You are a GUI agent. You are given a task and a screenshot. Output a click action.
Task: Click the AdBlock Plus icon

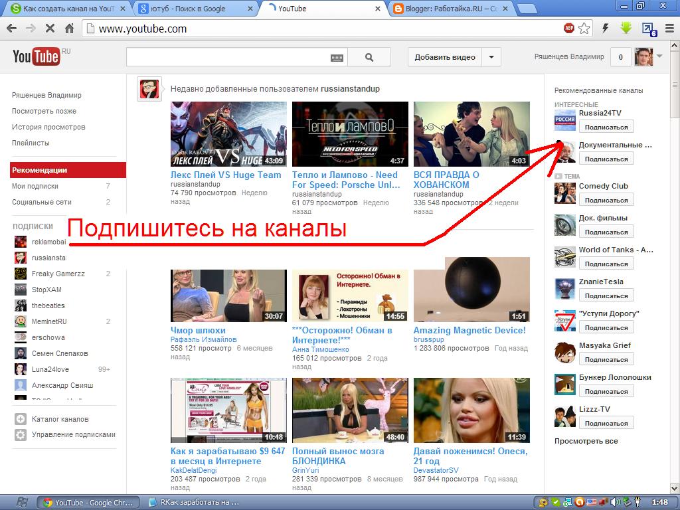click(x=568, y=29)
